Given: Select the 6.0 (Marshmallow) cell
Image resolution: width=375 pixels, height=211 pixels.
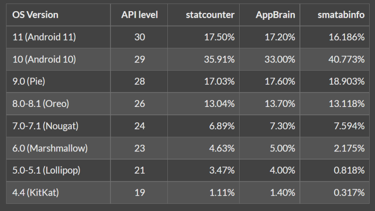Looking at the screenshot, I should click(50, 148).
